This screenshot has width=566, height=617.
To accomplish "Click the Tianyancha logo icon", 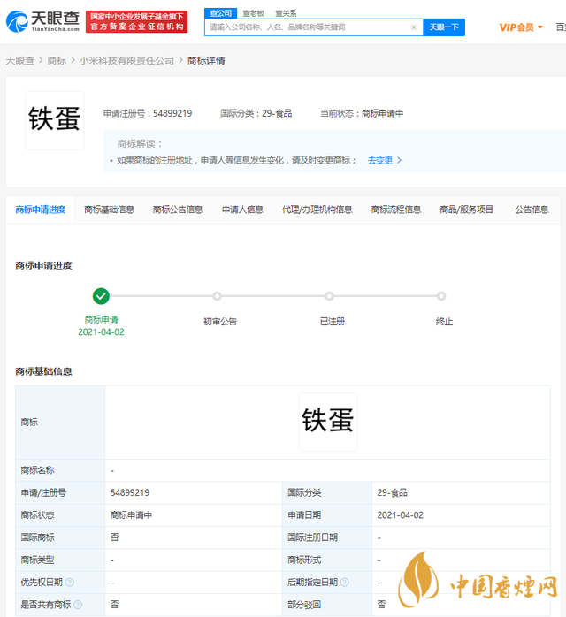I will [18, 20].
